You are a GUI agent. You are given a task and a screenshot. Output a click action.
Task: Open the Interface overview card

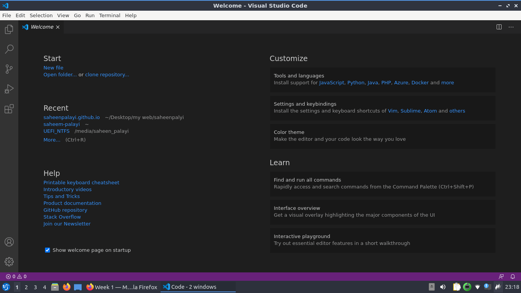tap(383, 212)
